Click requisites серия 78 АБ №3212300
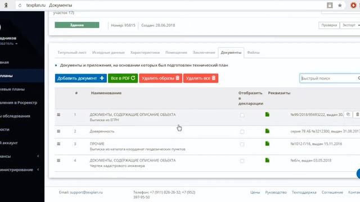The image size is (360, 202). pyautogui.click(x=325, y=131)
